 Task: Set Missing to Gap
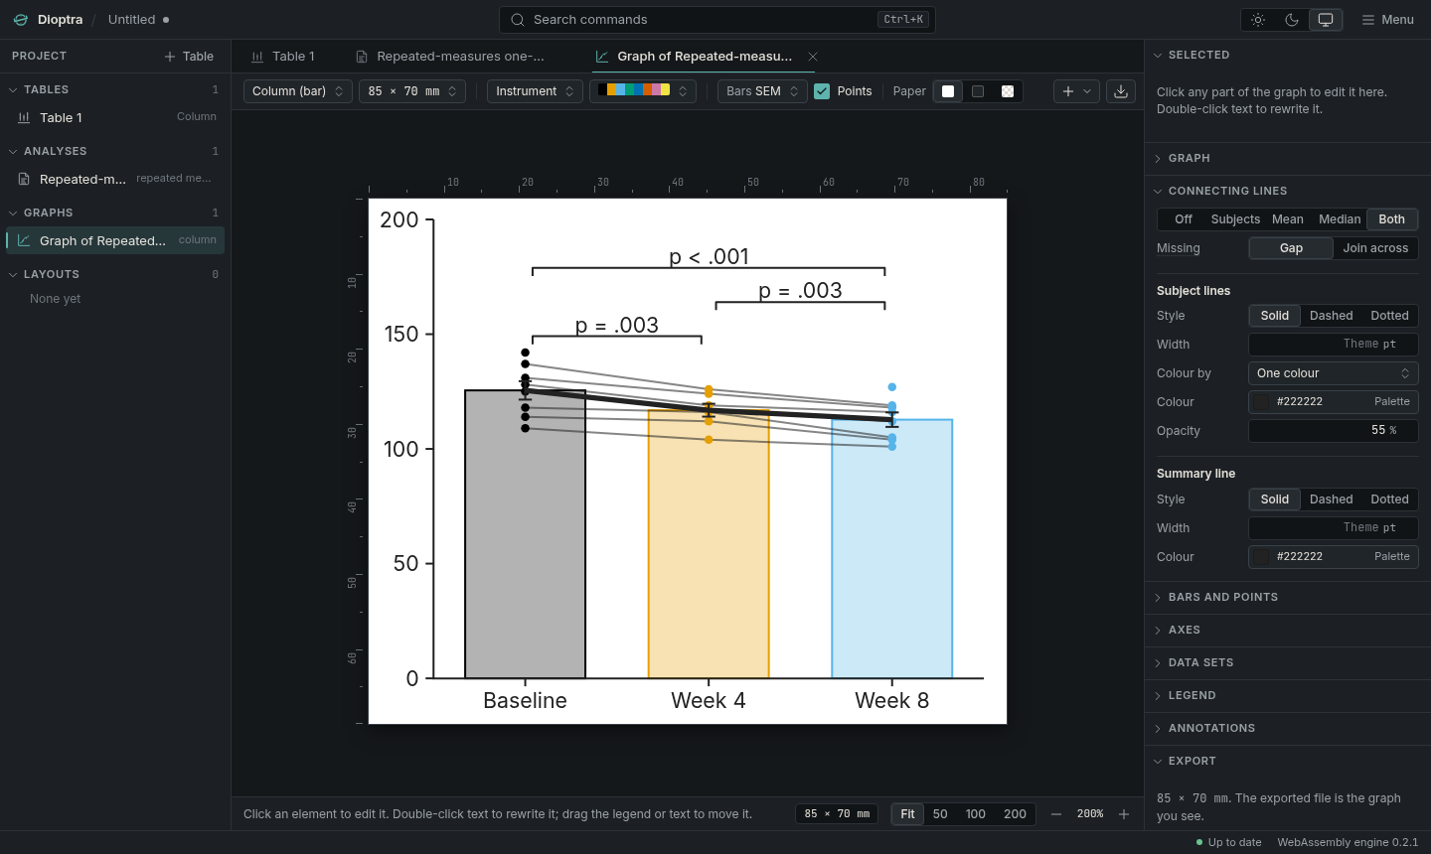[1291, 248]
